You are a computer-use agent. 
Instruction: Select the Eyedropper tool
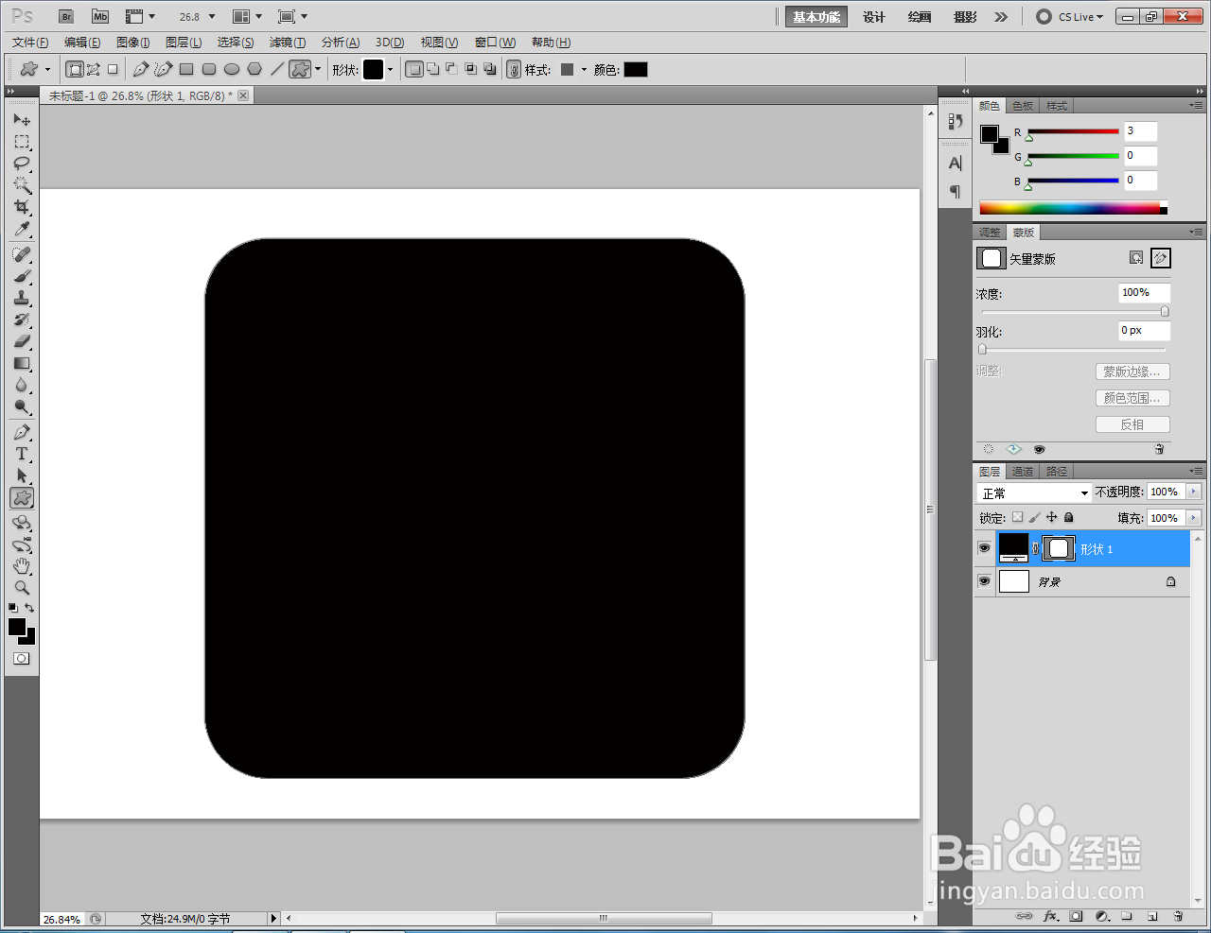pos(22,229)
